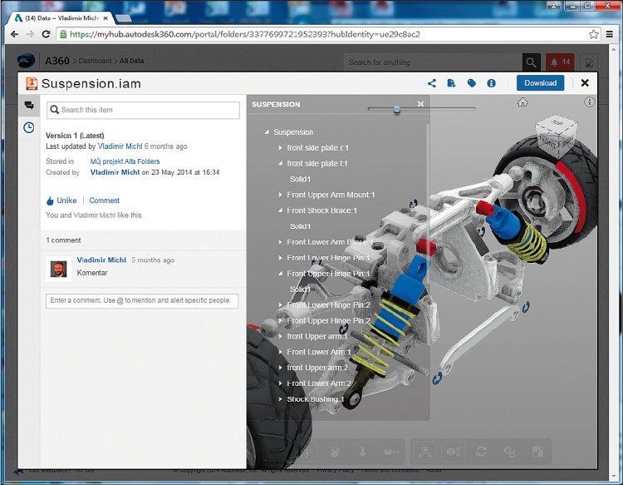This screenshot has height=485, width=623.
Task: Click the home view icon in viewer
Action: pos(522,102)
